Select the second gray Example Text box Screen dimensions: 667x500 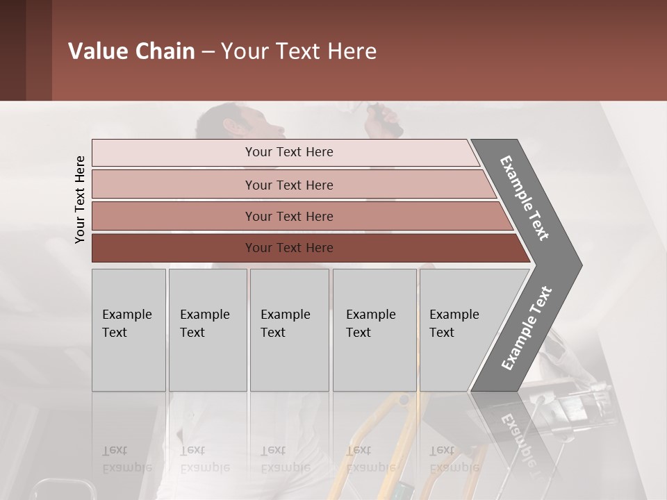coord(208,330)
